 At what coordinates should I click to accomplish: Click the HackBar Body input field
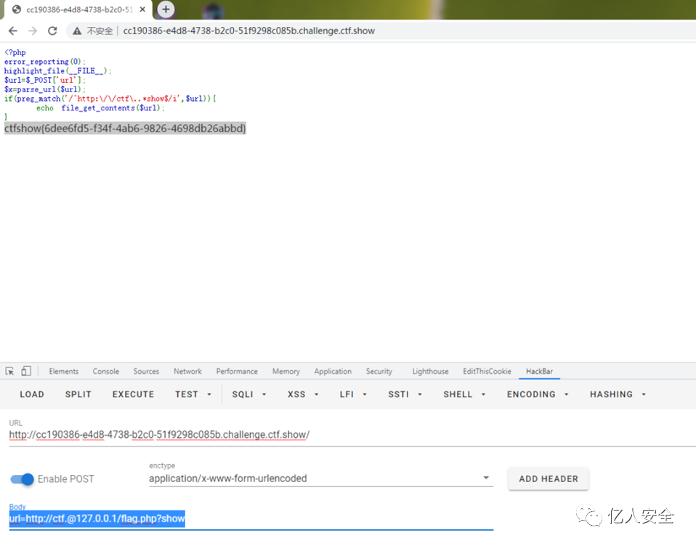251,518
